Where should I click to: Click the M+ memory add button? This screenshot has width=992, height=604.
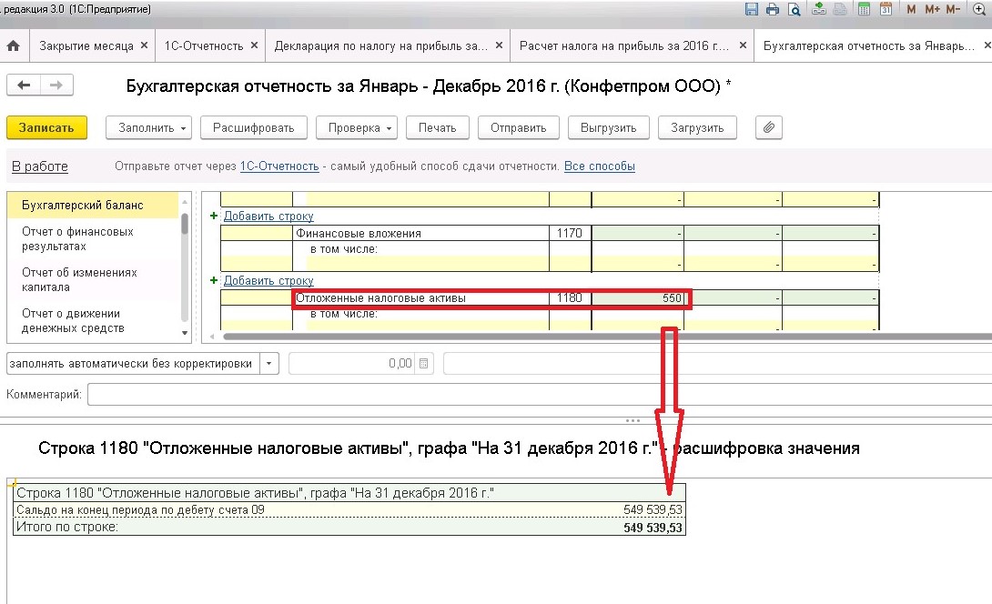point(932,9)
